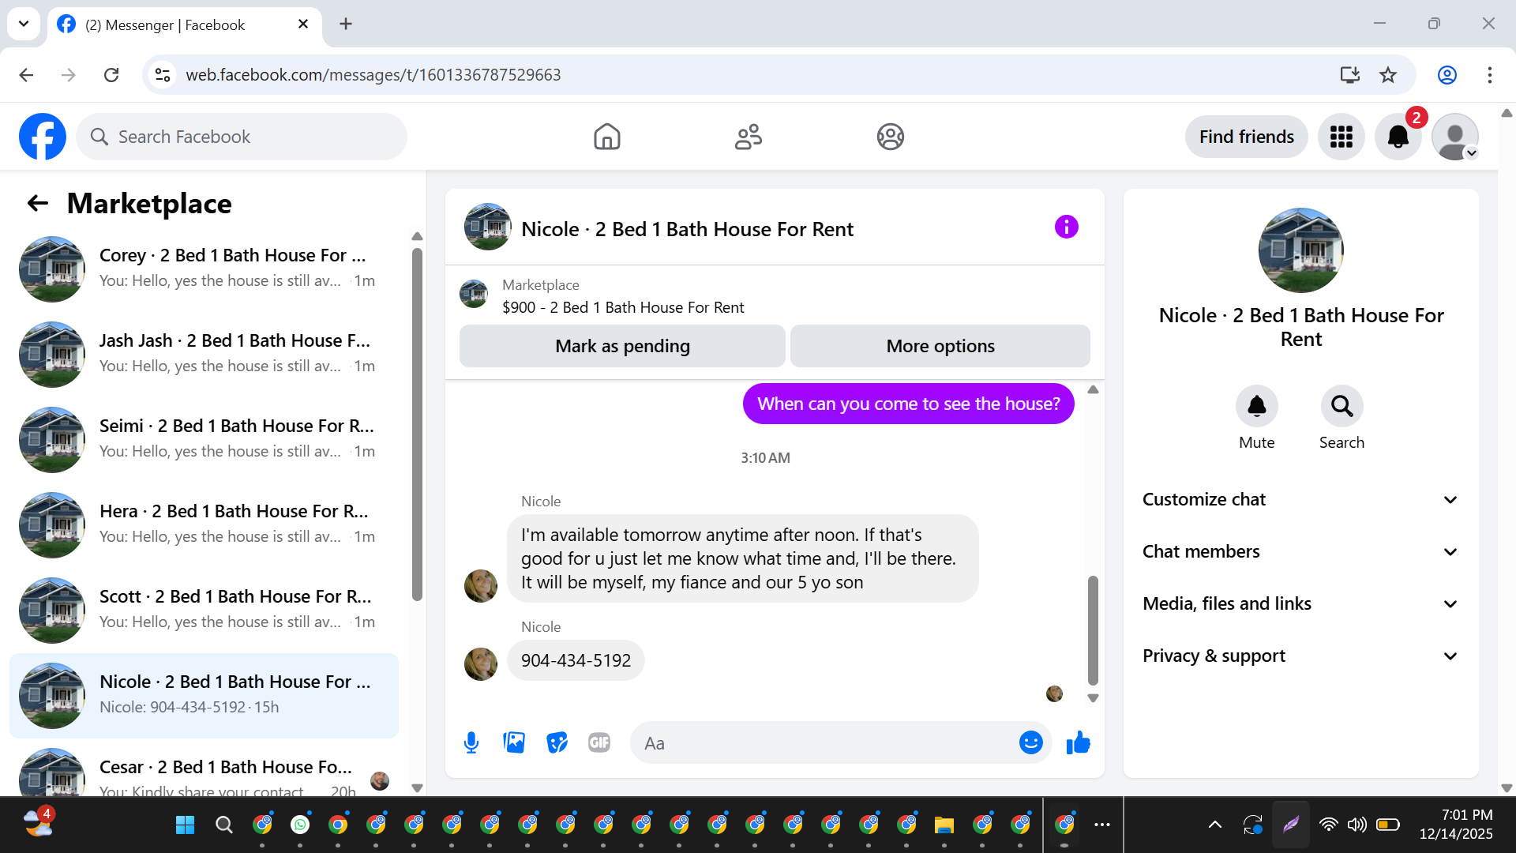Mute this conversation with the bell button

(x=1256, y=406)
